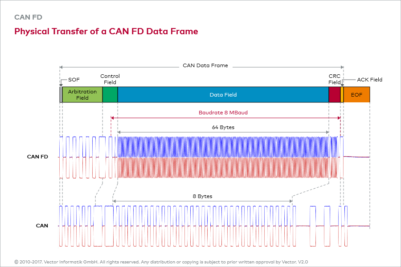Image resolution: width=401 pixels, height=267 pixels.
Task: Click the "CAN Data Frame" span label
Action: pyautogui.click(x=205, y=65)
